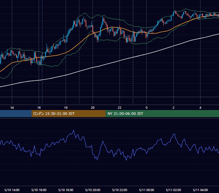Click the blue session bar before London
The height and width of the screenshot is (193, 219).
[16, 114]
